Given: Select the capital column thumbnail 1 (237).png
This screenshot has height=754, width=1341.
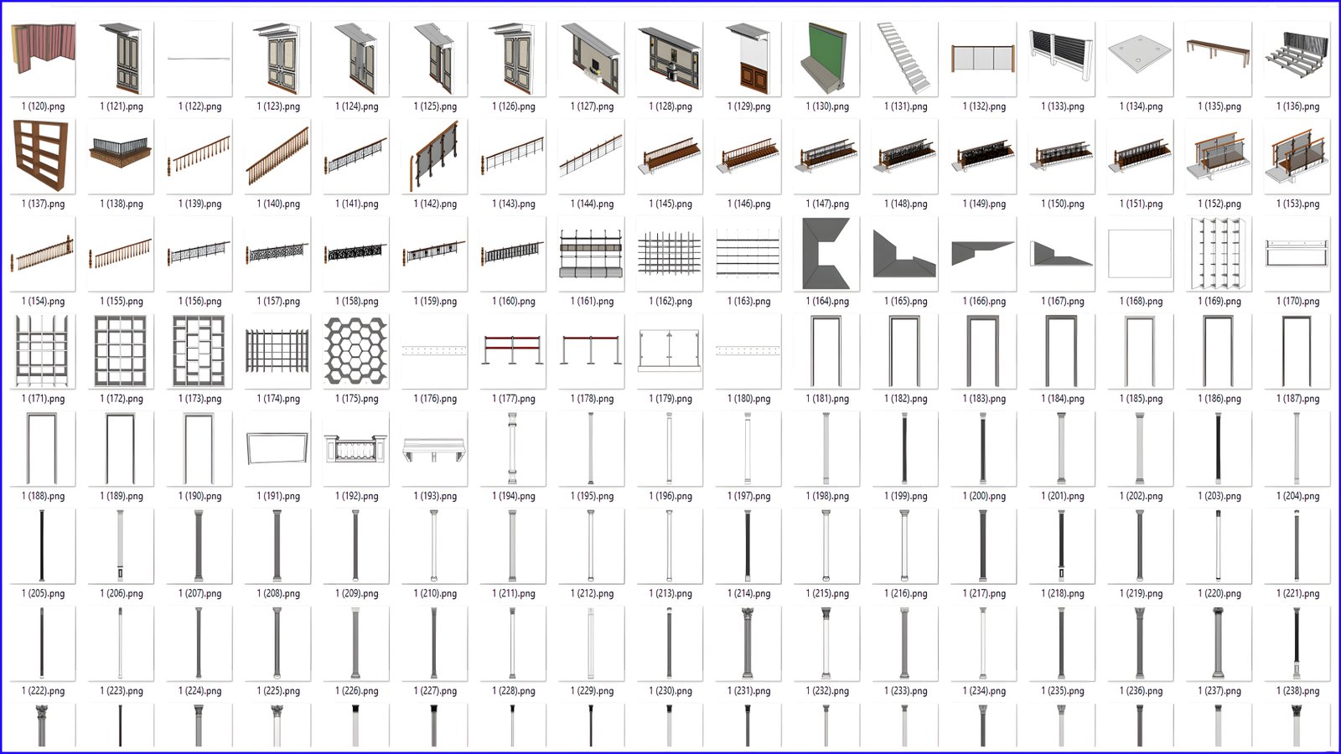Looking at the screenshot, I should tap(1218, 643).
